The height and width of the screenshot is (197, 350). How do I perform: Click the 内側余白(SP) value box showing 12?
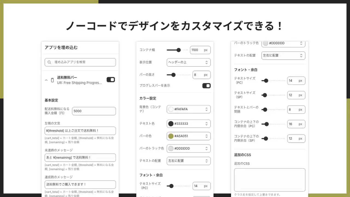pyautogui.click(x=296, y=139)
